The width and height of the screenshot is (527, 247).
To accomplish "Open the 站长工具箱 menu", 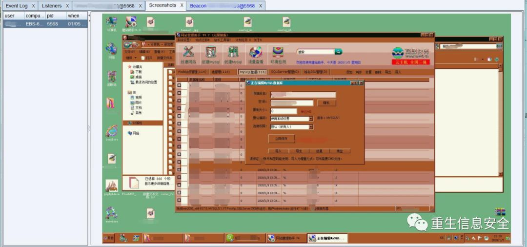I will click(x=223, y=40).
